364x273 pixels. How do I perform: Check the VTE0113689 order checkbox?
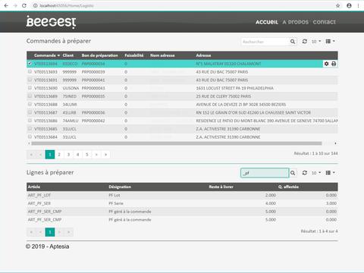30,96
